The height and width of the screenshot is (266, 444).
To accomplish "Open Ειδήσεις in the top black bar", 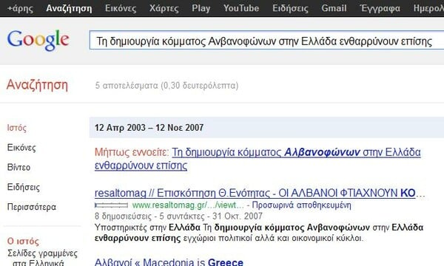I will tap(290, 8).
